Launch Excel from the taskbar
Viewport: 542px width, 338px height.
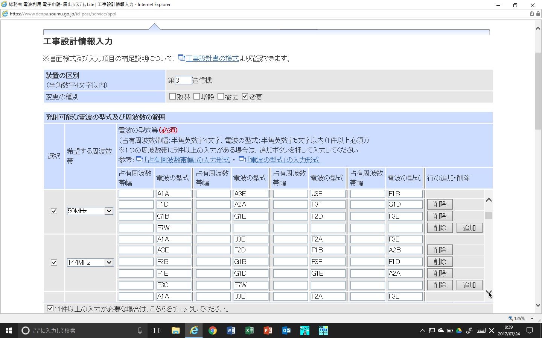point(250,330)
